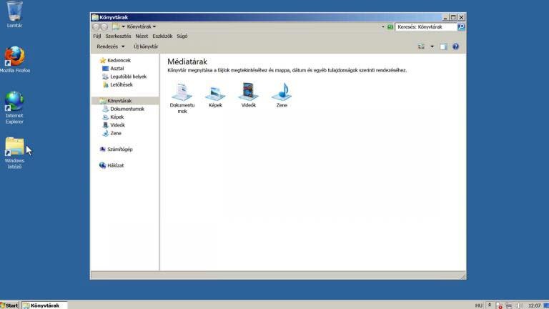Expand the Rendezés dropdown
Screen dimensions: 549x309
point(111,46)
